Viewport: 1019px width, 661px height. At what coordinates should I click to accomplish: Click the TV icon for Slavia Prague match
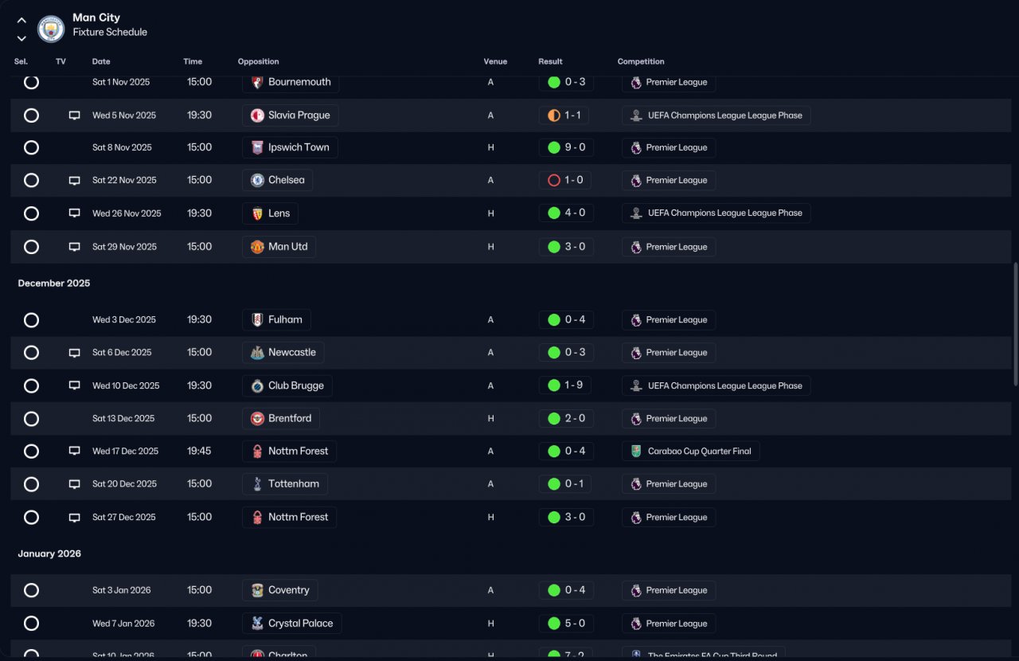coord(74,115)
